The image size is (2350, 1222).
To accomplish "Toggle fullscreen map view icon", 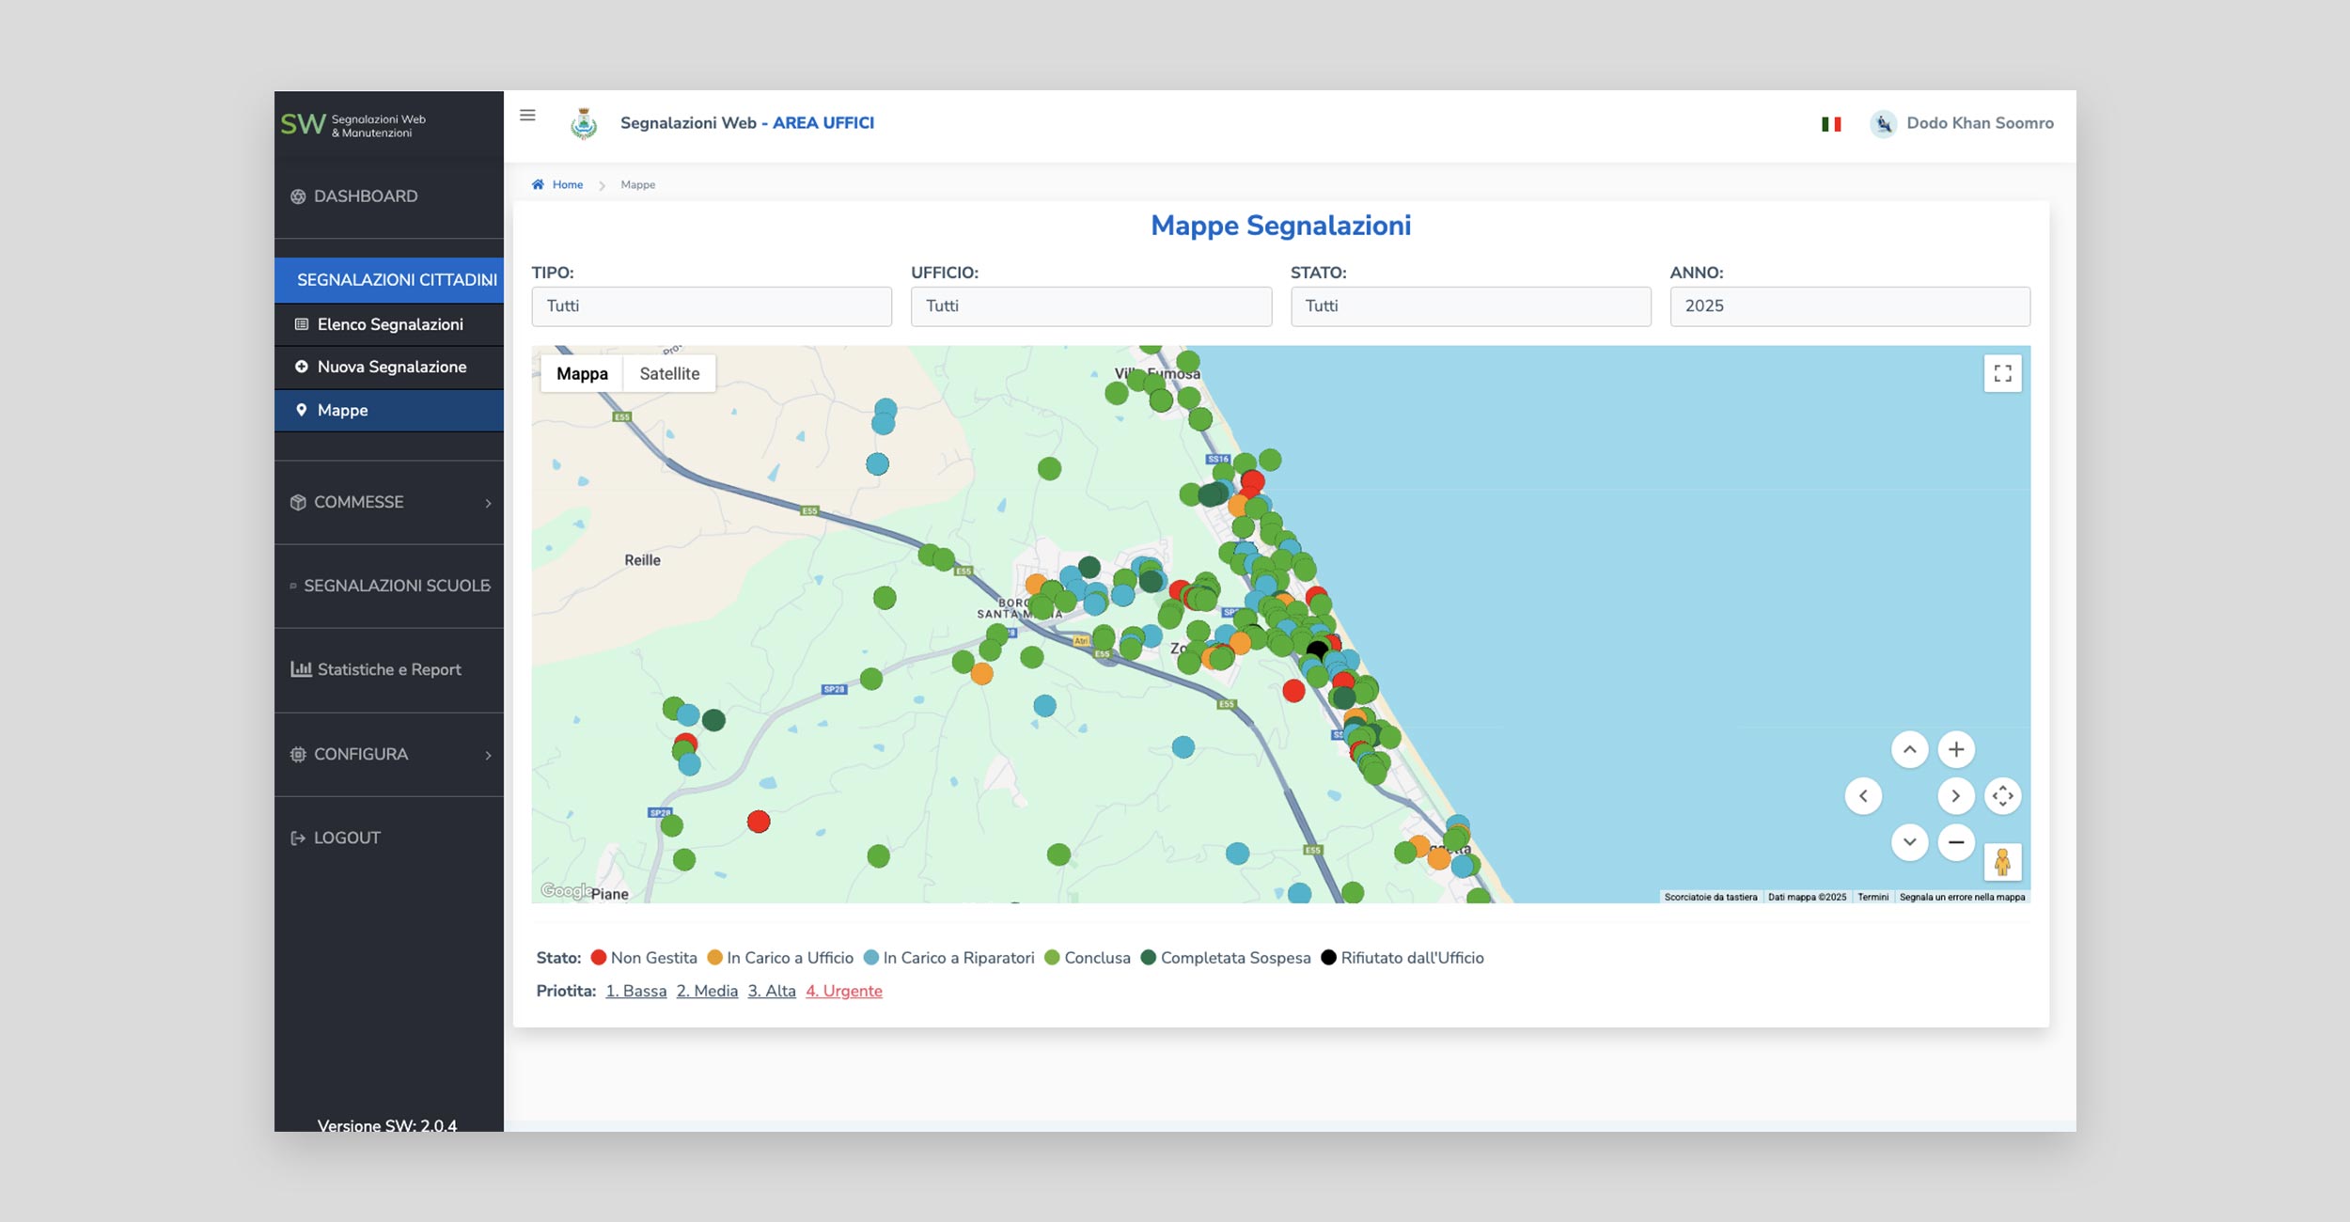I will click(2002, 374).
